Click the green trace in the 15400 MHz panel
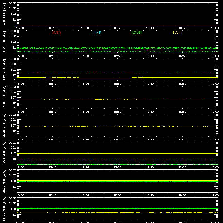 click(117, 208)
